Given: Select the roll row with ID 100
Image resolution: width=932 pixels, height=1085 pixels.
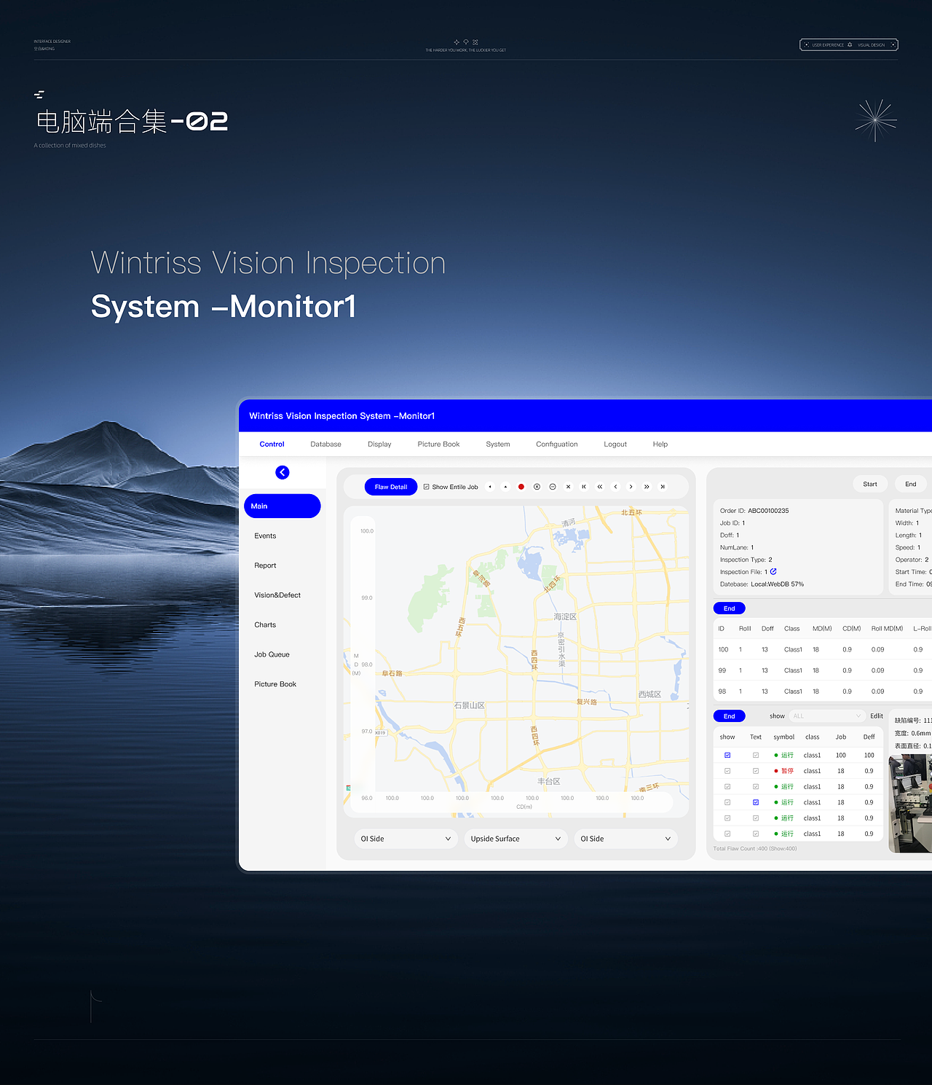Looking at the screenshot, I should [x=823, y=649].
